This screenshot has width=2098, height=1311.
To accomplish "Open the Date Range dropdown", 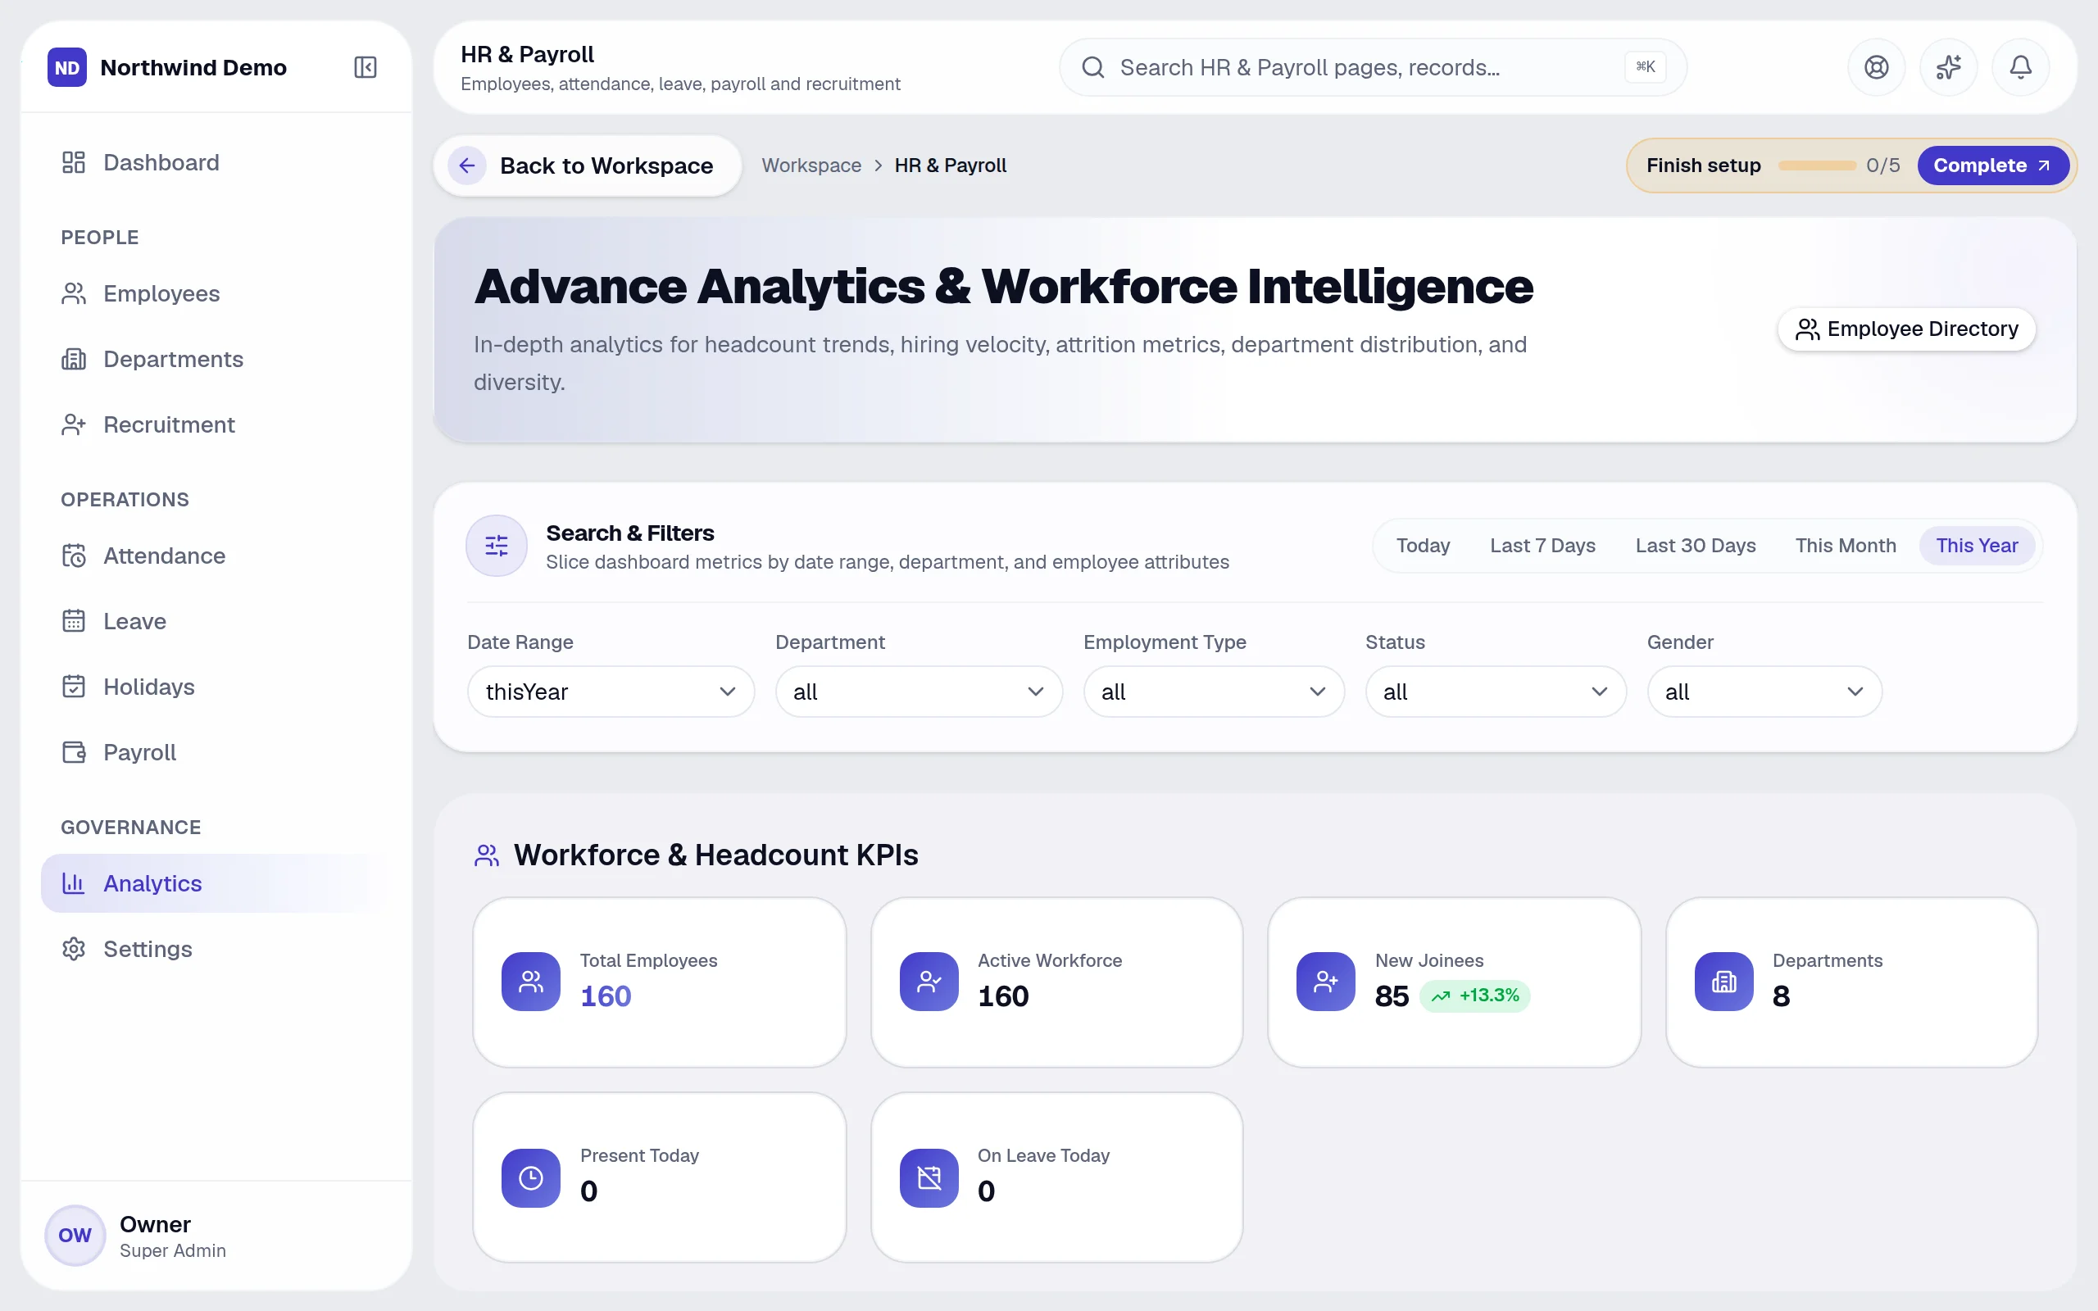I will [611, 691].
